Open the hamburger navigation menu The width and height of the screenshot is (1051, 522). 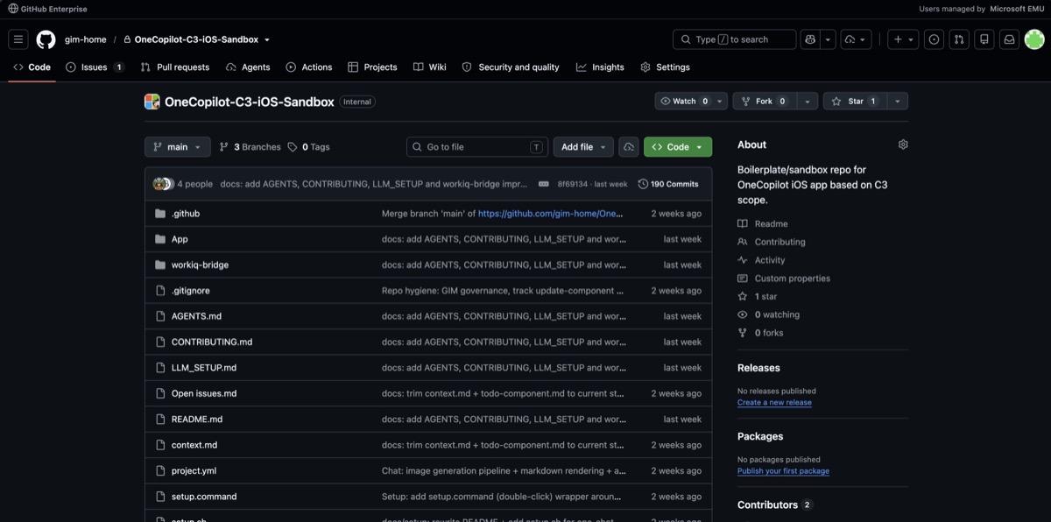pos(18,39)
